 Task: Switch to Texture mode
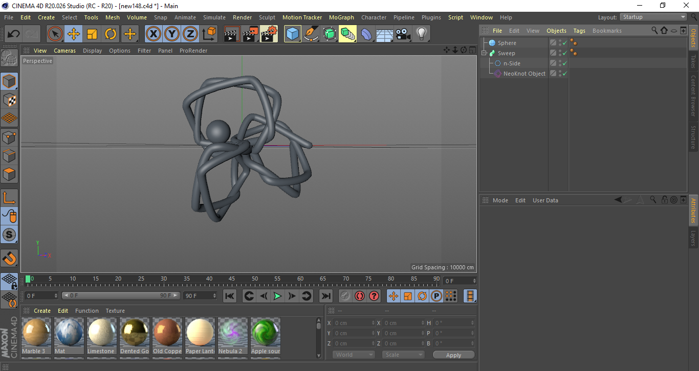pyautogui.click(x=9, y=100)
